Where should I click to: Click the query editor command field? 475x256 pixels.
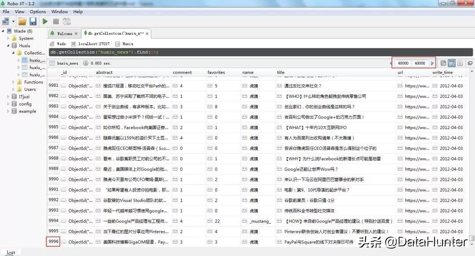pos(261,52)
